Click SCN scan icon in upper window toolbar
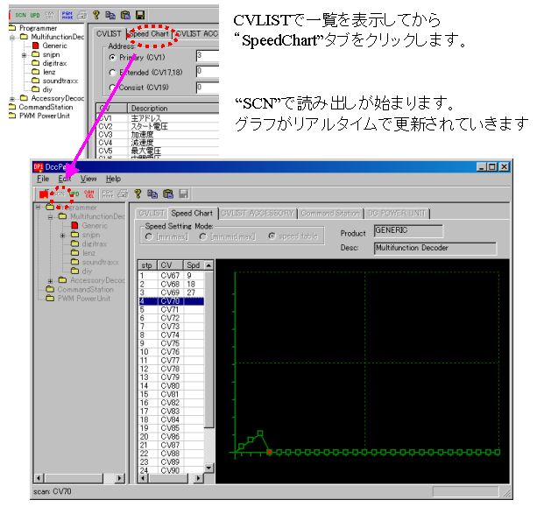The width and height of the screenshot is (537, 507). [20, 15]
